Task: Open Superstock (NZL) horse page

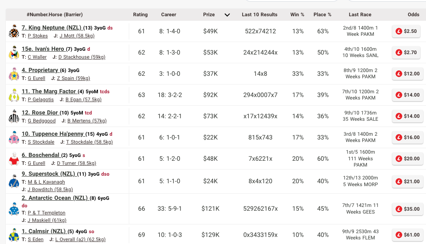Action: coord(48,174)
